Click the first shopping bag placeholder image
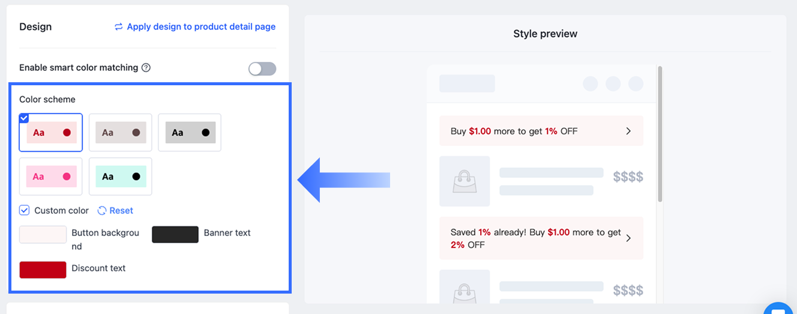The image size is (797, 314). click(x=465, y=181)
